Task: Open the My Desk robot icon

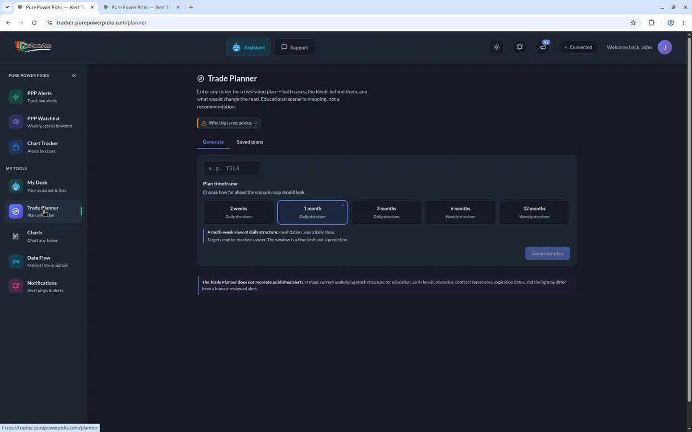Action: 16,186
